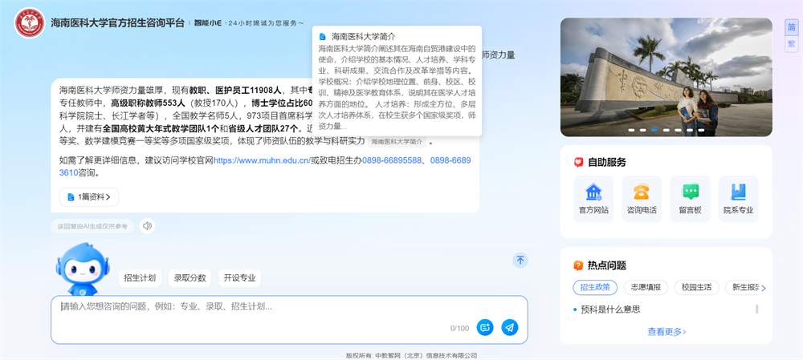Click the 招生计划 quick question button
Screen dimensions: 803x360
coord(141,278)
